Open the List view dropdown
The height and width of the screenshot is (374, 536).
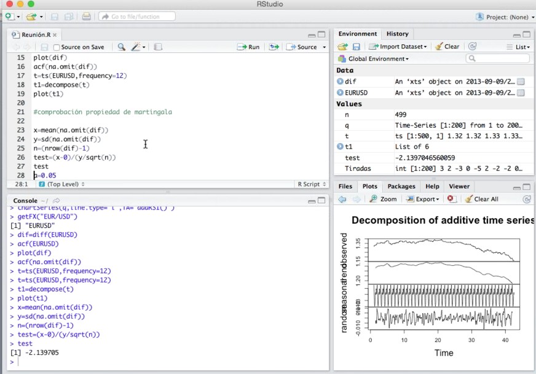[x=518, y=47]
